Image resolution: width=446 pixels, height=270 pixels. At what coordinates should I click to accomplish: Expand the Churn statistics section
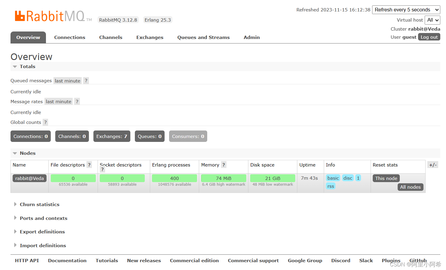pos(39,204)
